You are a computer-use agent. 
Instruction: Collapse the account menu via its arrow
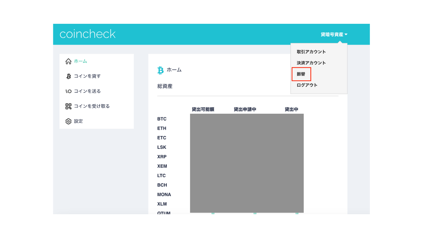coord(347,34)
